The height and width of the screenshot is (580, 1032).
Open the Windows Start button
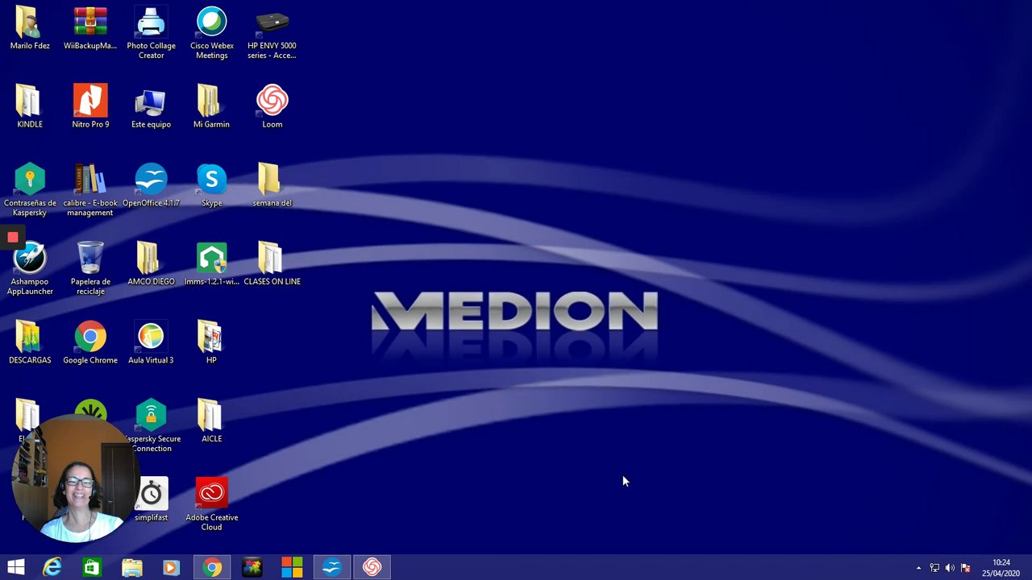[x=16, y=567]
